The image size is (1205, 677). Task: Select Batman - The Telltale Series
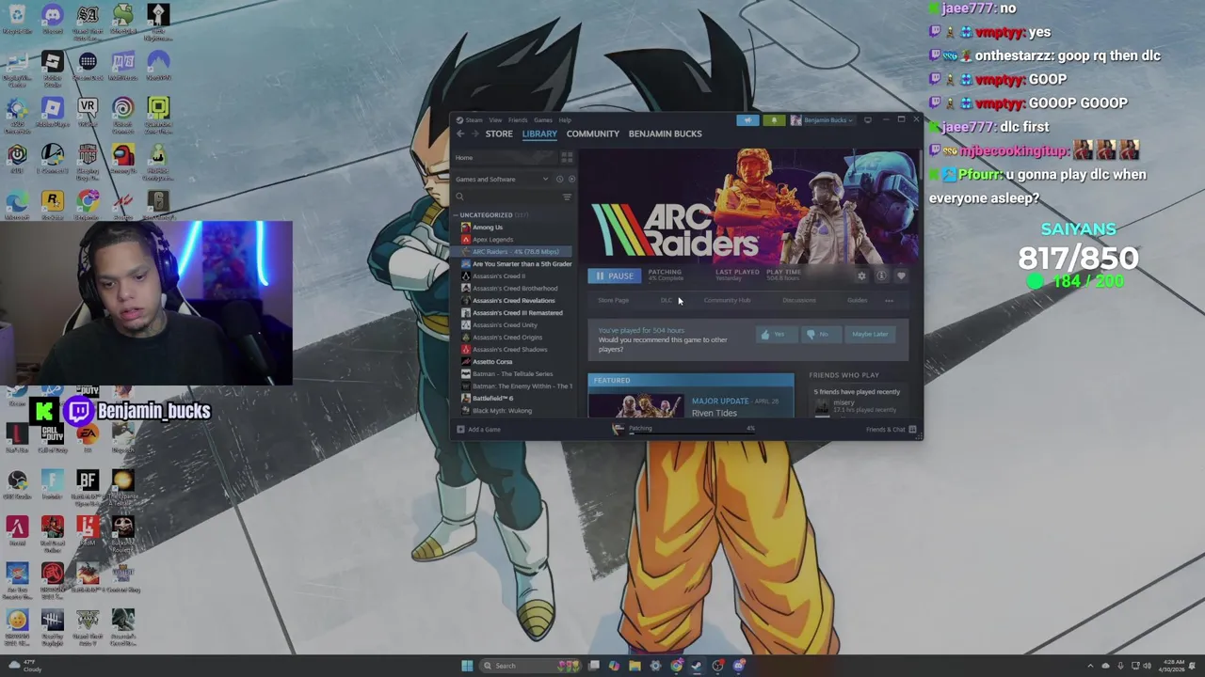(x=514, y=374)
